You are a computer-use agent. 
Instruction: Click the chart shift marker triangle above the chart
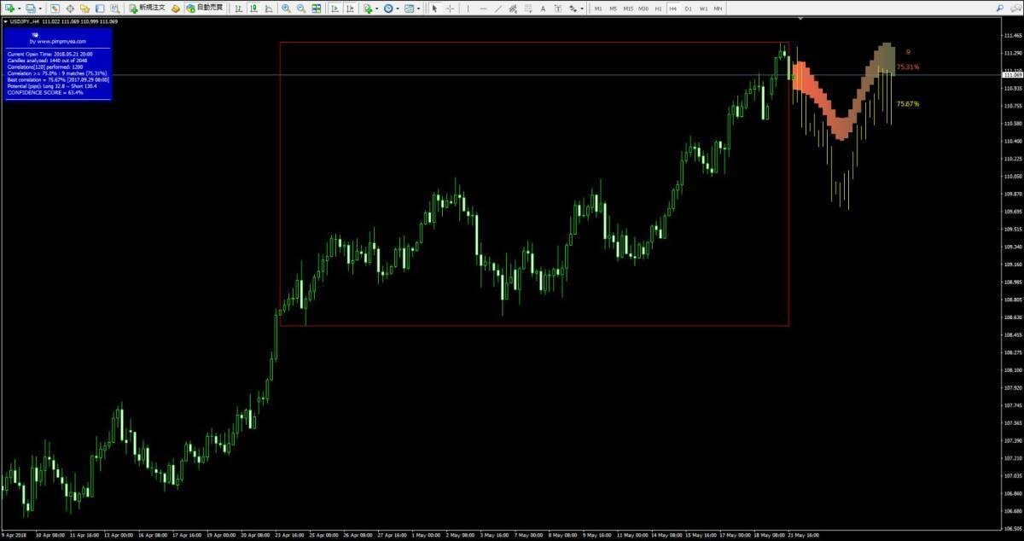coord(800,19)
